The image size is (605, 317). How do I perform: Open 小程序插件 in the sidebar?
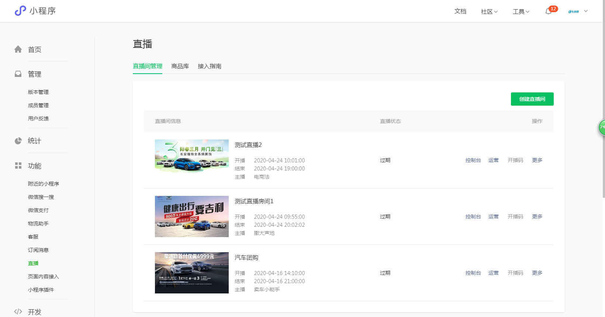click(41, 290)
